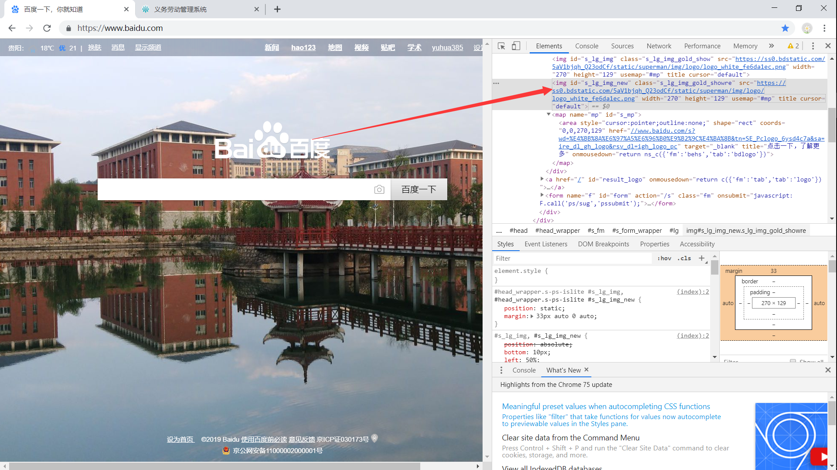Expand the result_logo anchor node
Image resolution: width=837 pixels, height=470 pixels.
(542, 179)
